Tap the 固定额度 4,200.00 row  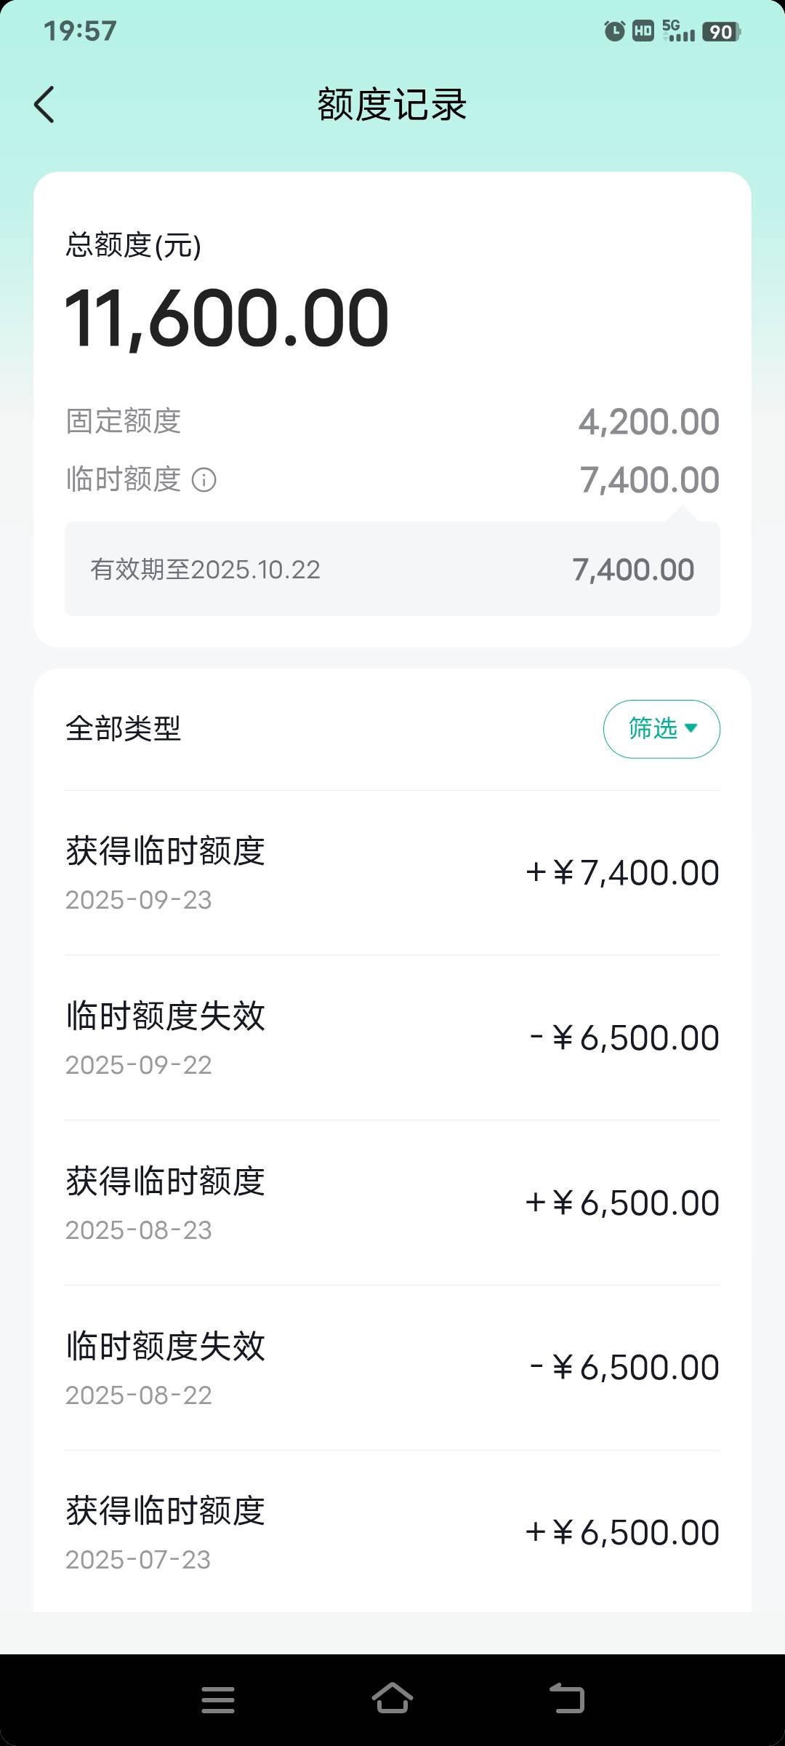tap(392, 422)
